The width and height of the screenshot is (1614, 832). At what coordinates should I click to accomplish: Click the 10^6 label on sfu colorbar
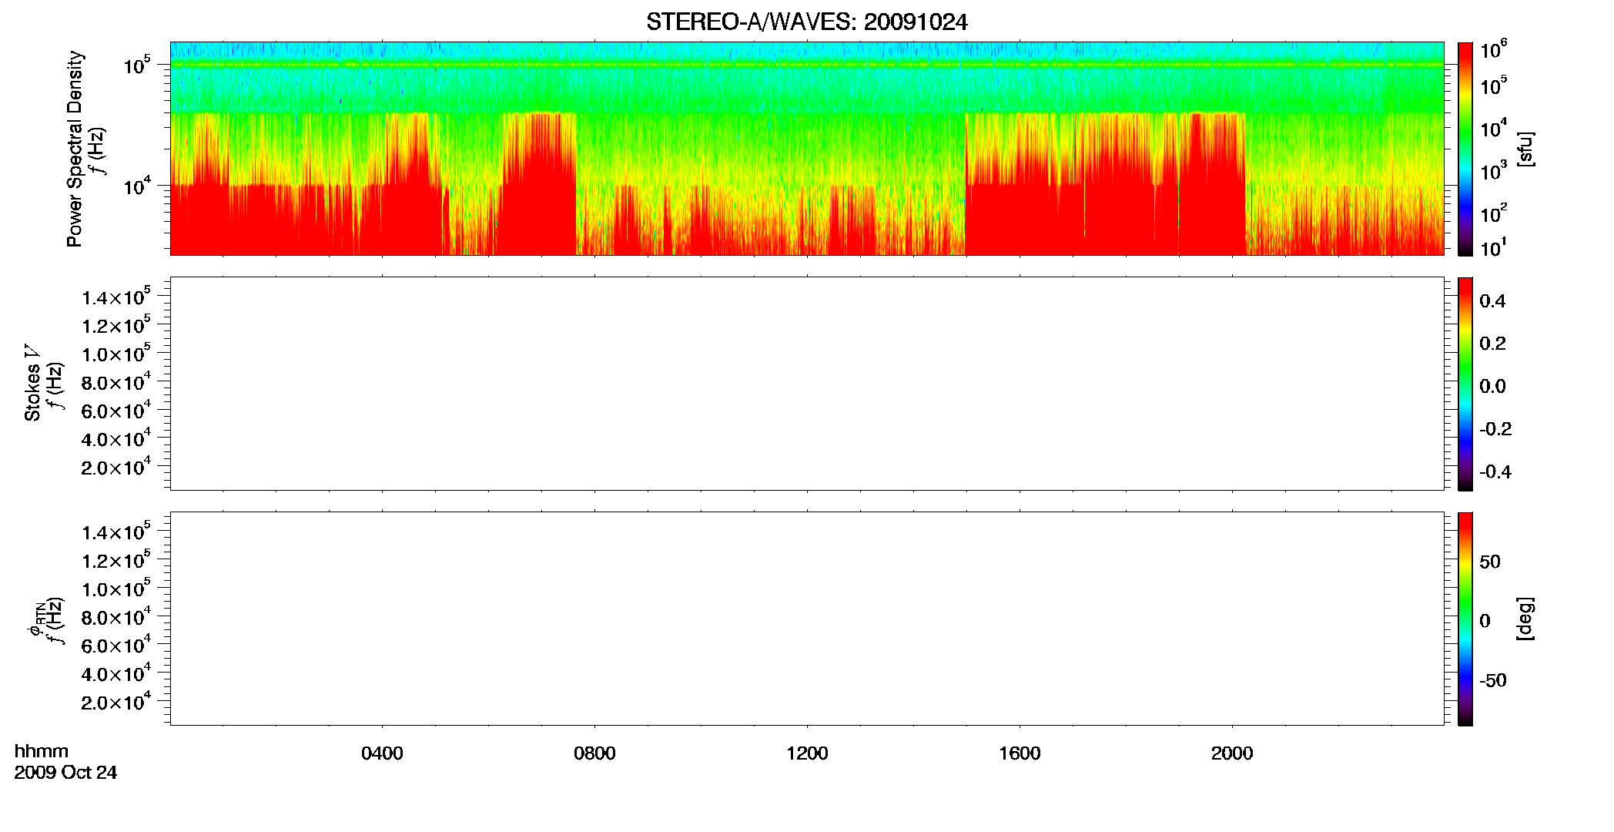click(x=1494, y=50)
